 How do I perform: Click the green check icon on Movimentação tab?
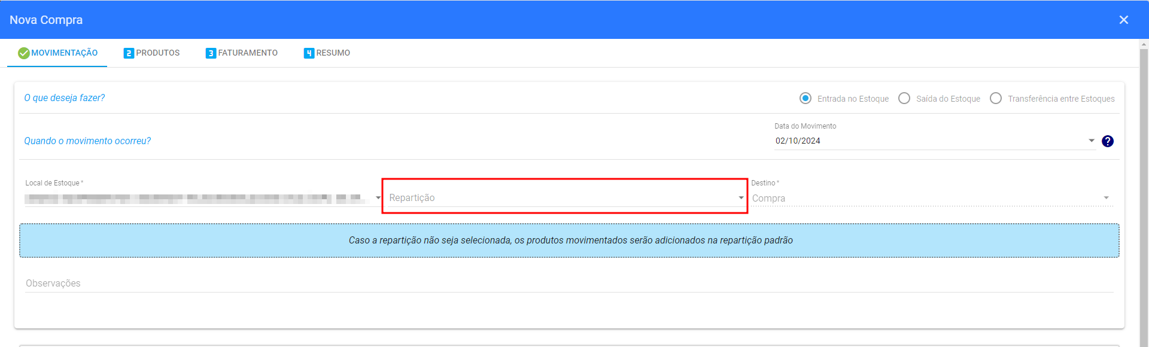(x=24, y=53)
